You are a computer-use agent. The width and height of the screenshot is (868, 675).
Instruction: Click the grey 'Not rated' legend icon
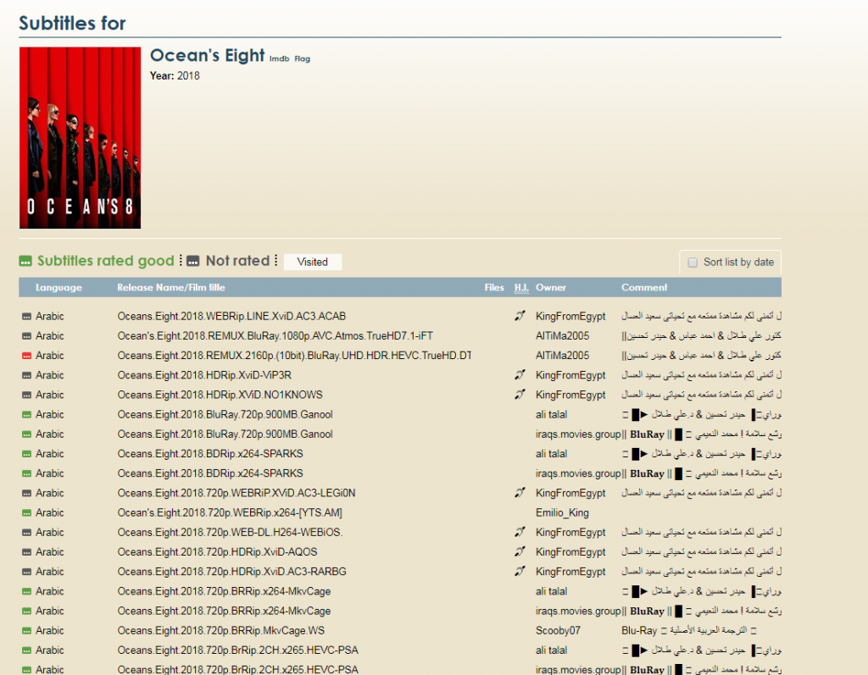pos(193,262)
